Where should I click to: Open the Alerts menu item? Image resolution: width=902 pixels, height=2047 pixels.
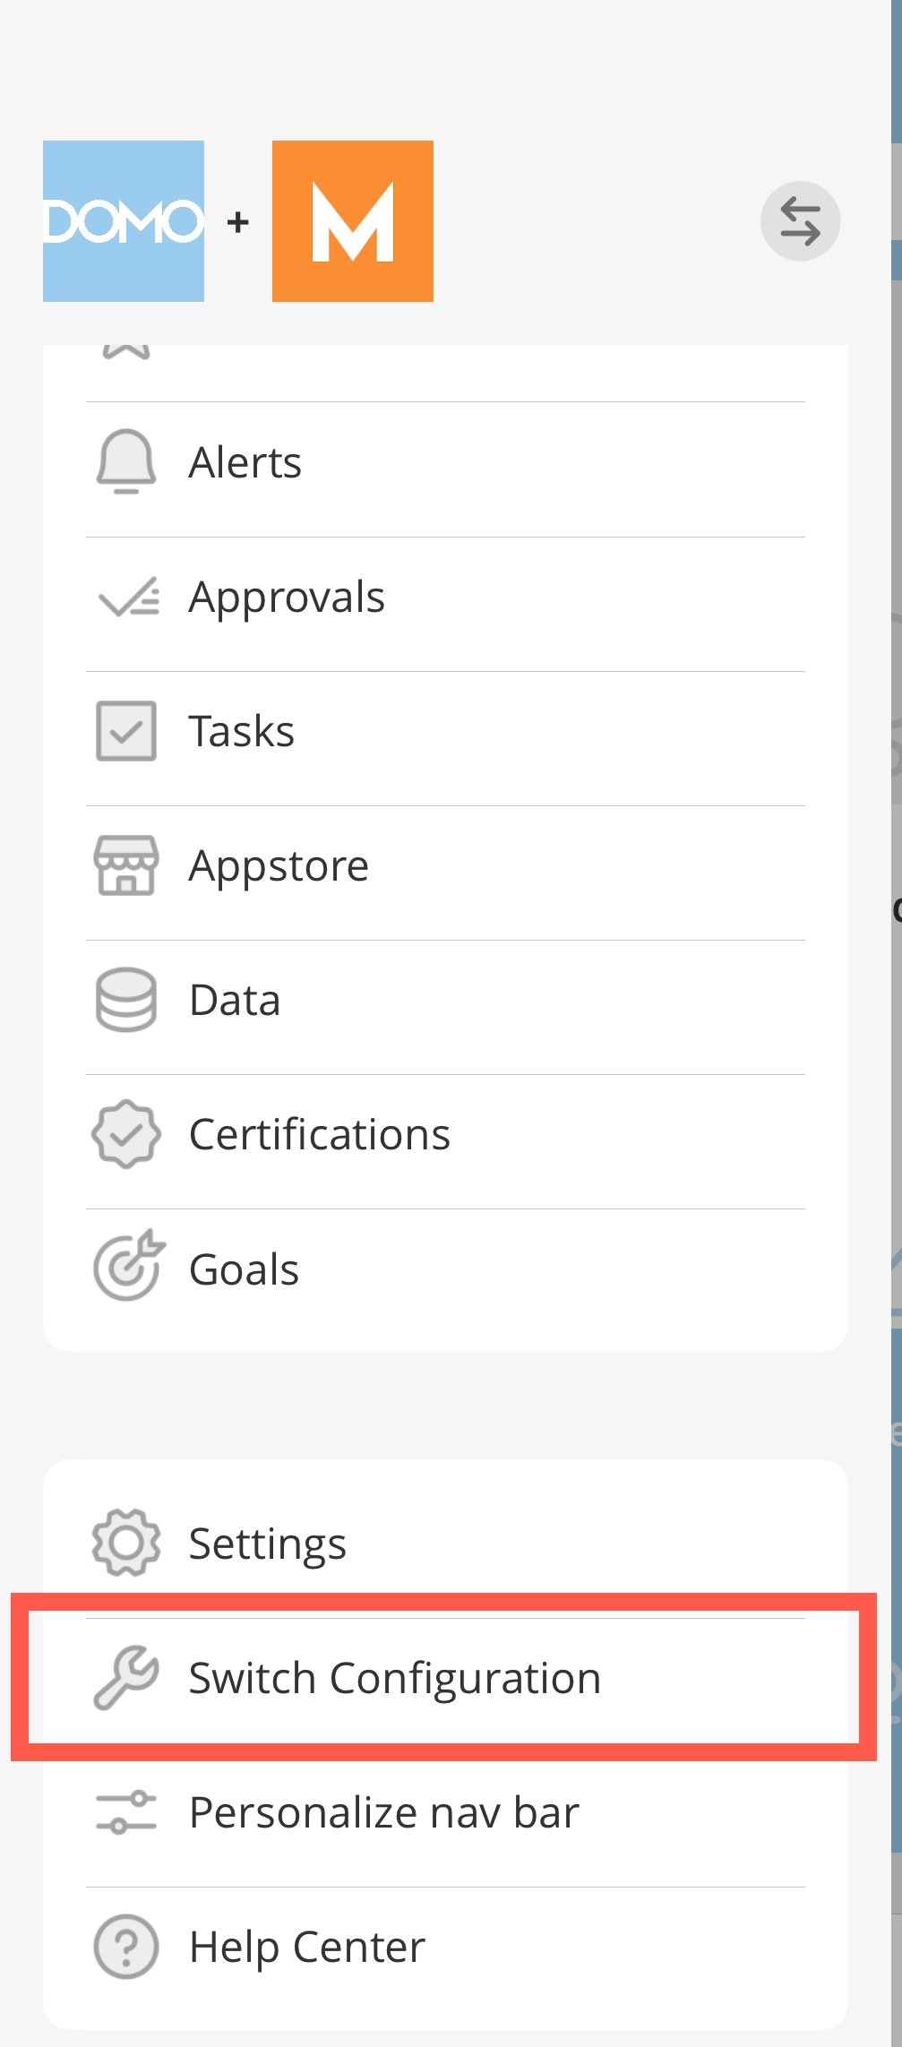coord(445,469)
